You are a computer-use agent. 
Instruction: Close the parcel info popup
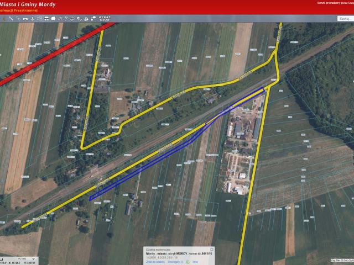click(212, 250)
